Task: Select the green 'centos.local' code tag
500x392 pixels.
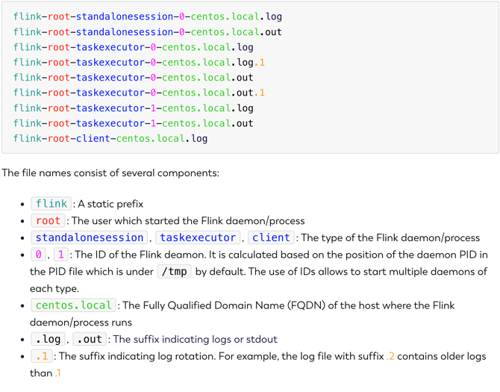Action: tap(73, 305)
